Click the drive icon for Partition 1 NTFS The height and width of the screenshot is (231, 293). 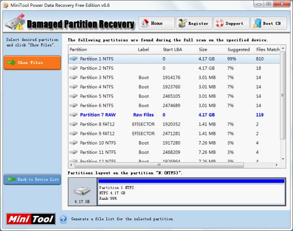click(73, 59)
